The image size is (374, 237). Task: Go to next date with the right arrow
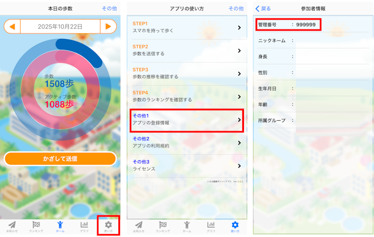[108, 26]
